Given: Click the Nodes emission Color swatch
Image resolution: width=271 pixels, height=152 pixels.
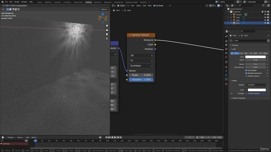Looking at the screenshot, I should point(257,90).
